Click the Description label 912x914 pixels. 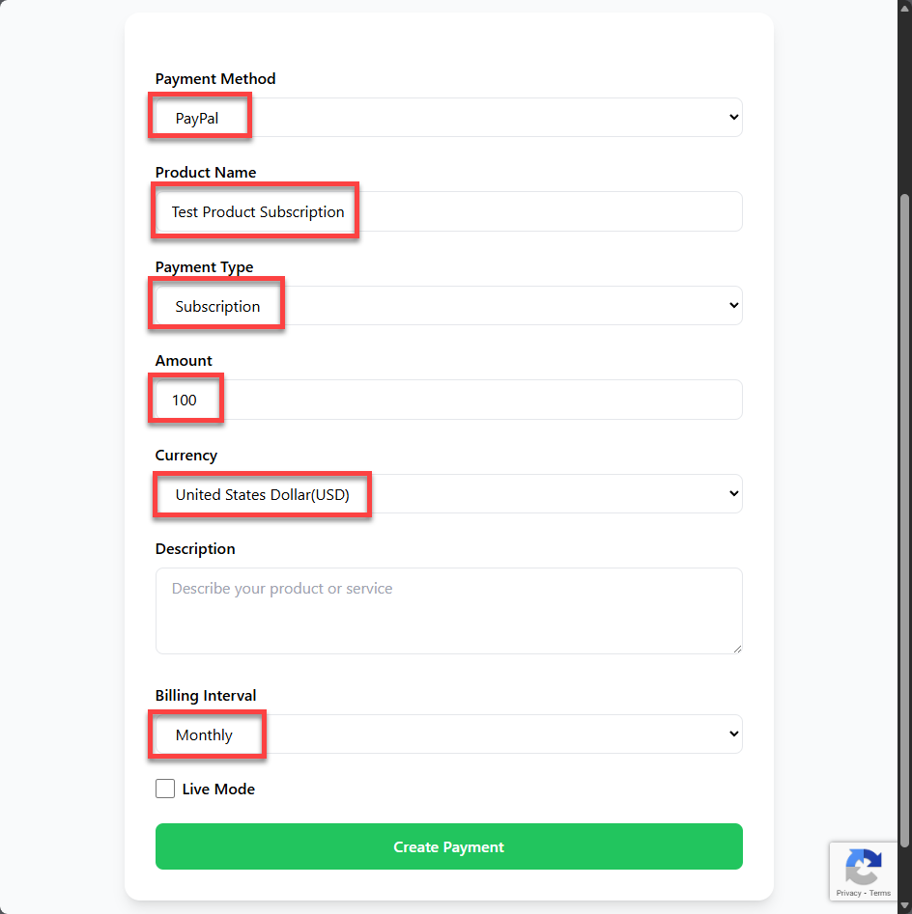(x=195, y=548)
